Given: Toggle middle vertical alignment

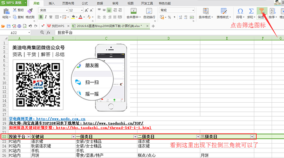Looking at the screenshot, I should [104, 10].
